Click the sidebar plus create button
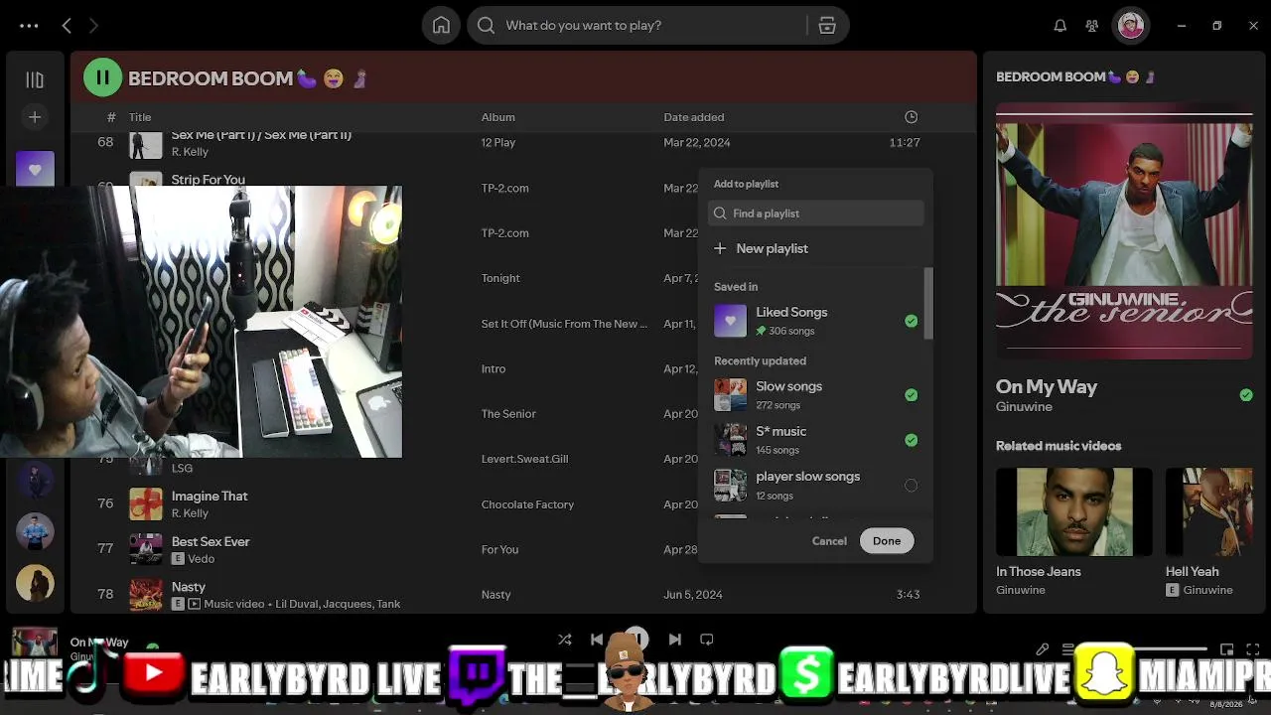The height and width of the screenshot is (715, 1271). point(35,117)
